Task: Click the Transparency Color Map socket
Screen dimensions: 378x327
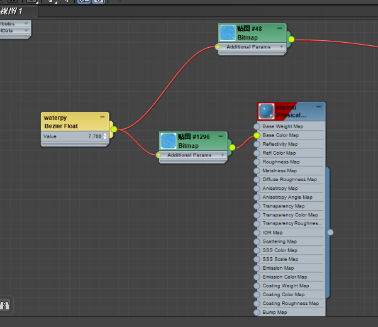Action: (x=257, y=215)
